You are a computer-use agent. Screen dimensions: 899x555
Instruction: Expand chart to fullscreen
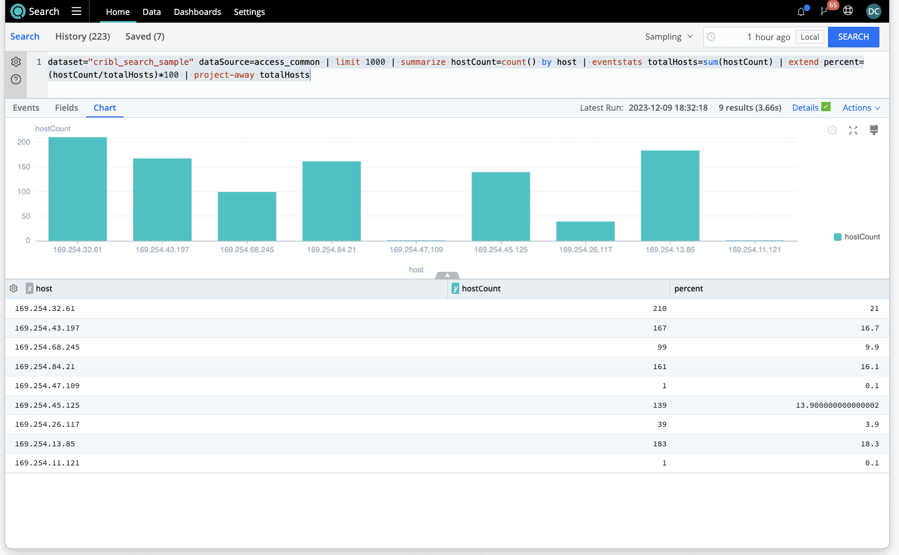pos(853,130)
